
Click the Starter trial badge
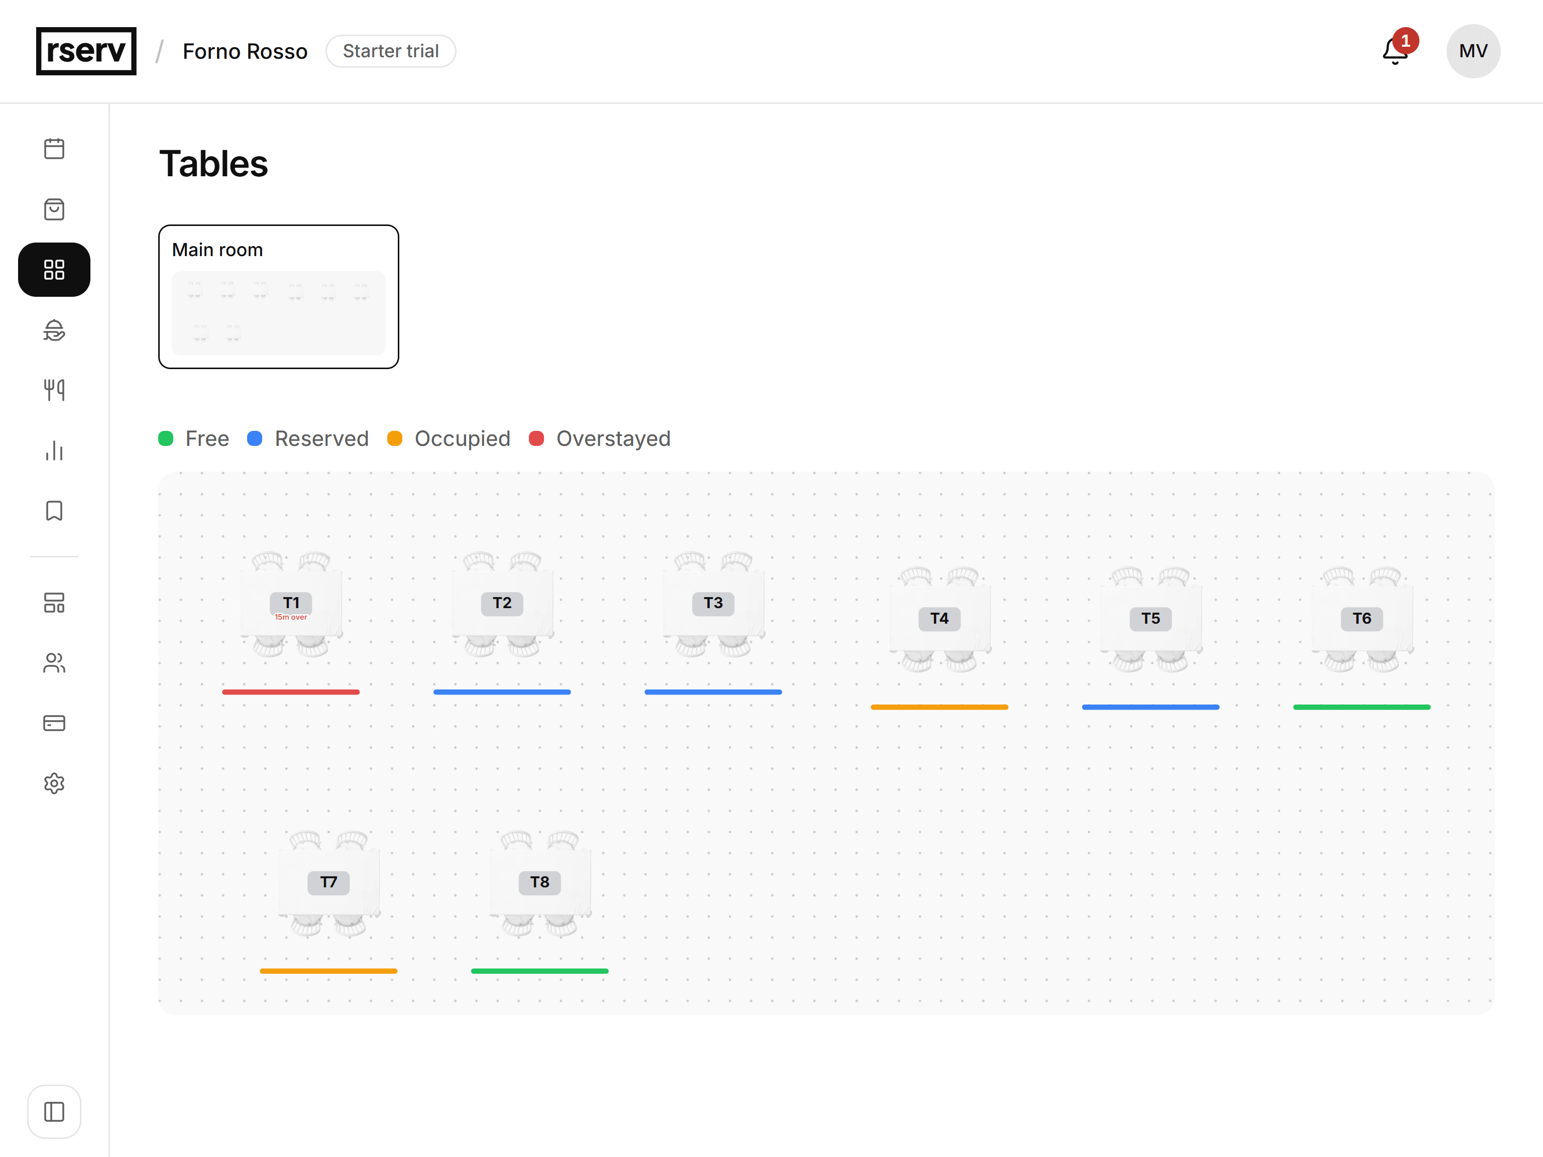click(391, 51)
